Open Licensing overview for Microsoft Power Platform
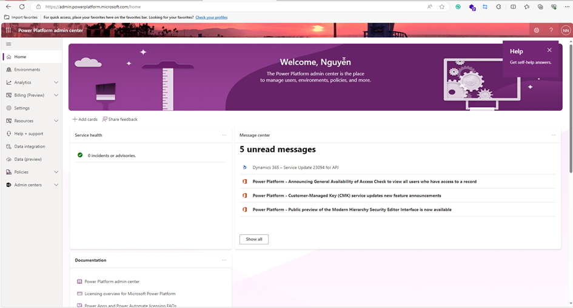The height and width of the screenshot is (308, 573). [x=130, y=293]
